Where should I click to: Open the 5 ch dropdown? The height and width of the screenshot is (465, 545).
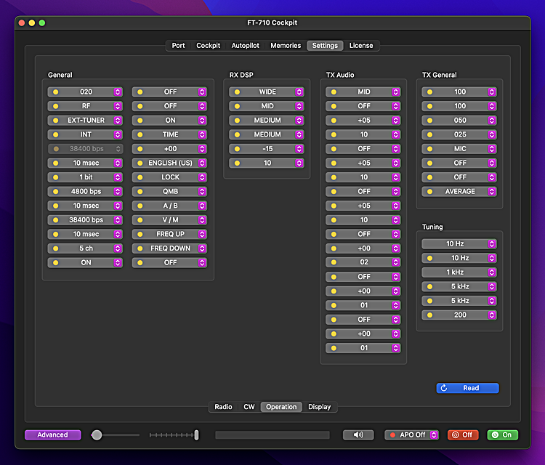pos(85,248)
